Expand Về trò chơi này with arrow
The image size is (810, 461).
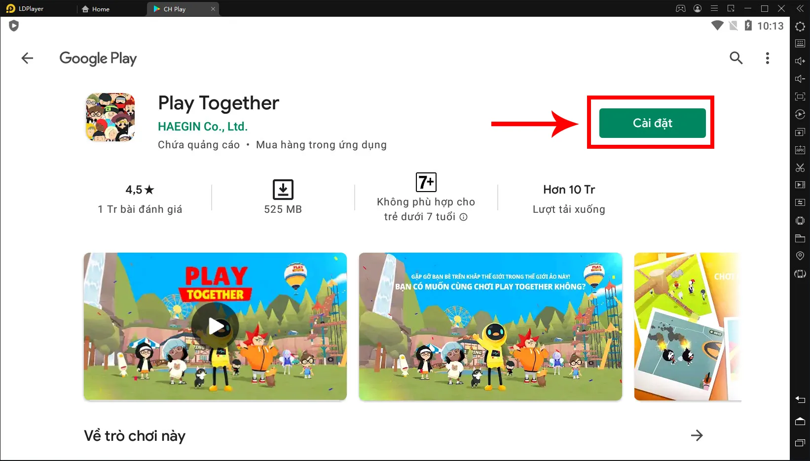click(697, 435)
